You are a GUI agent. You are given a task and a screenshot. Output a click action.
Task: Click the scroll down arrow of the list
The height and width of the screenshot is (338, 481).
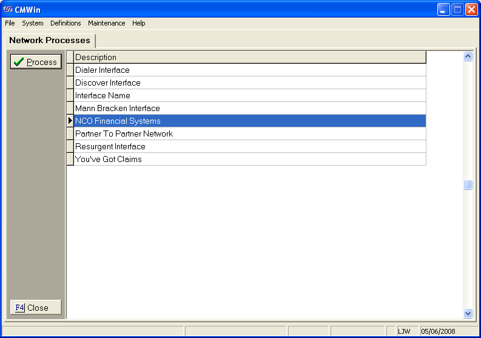pos(468,313)
